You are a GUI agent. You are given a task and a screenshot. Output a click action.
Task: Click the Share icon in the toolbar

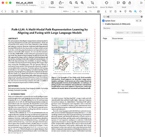(60, 3)
